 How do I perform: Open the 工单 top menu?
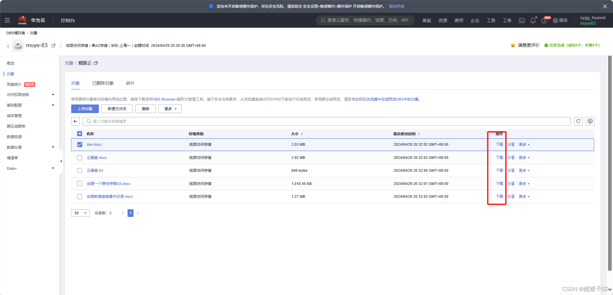point(507,20)
